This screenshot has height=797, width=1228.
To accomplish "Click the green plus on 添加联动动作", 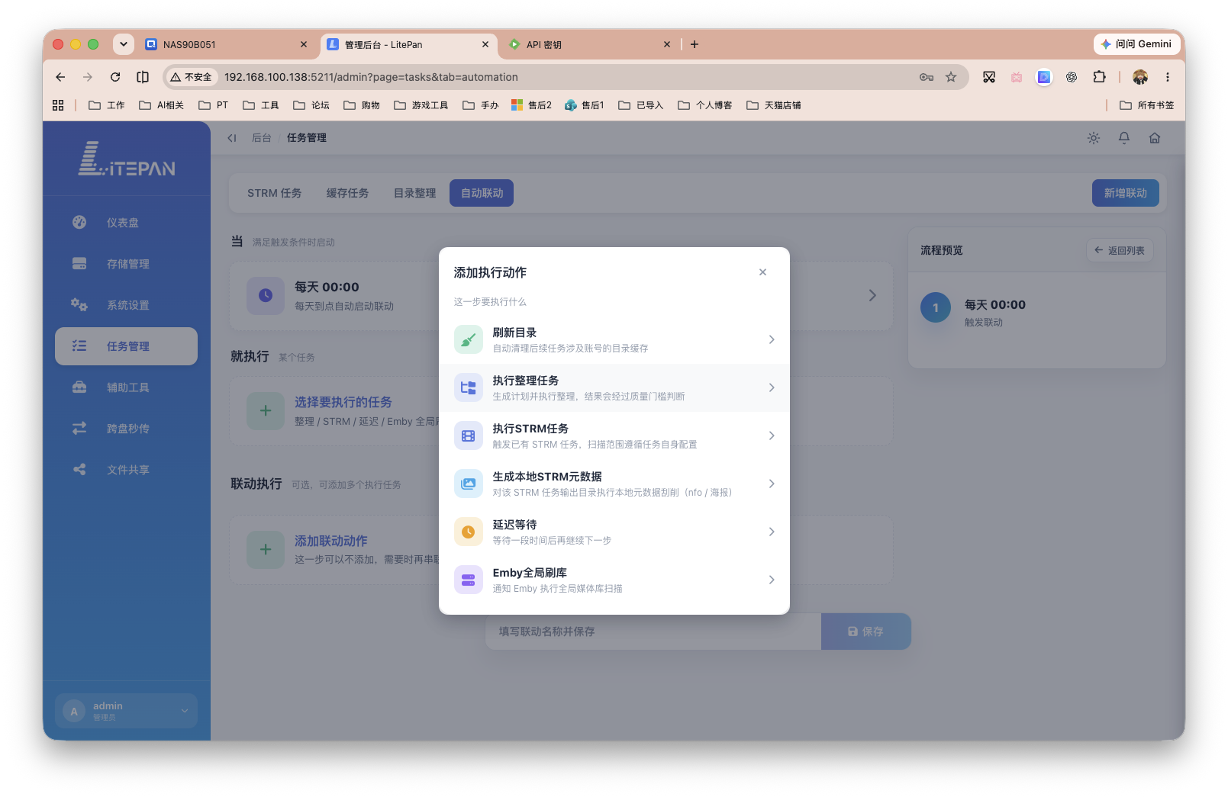I will click(x=266, y=550).
